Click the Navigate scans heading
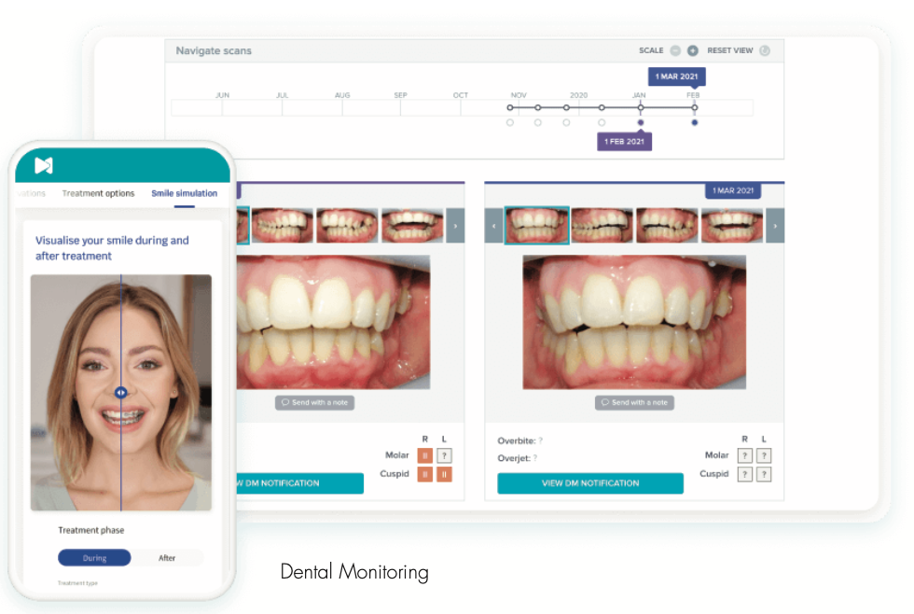914x614 pixels. click(x=214, y=50)
